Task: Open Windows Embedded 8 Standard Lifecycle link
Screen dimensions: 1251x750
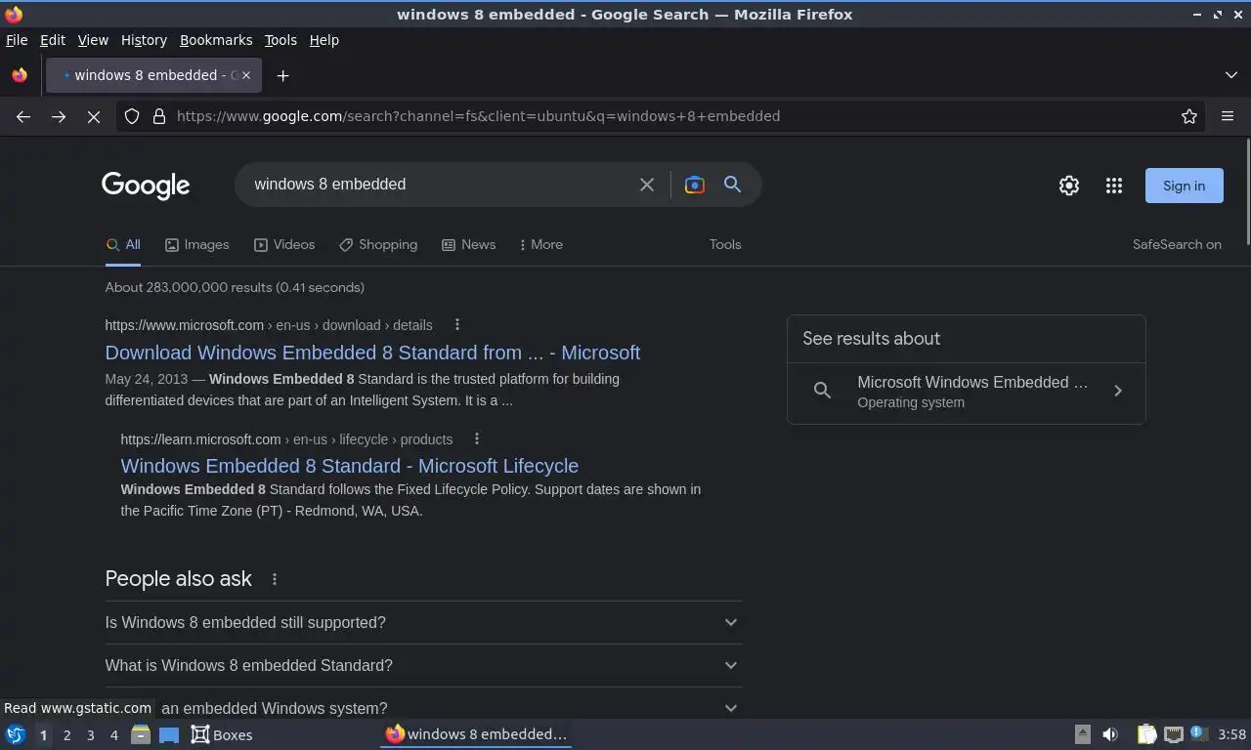Action: (x=349, y=466)
